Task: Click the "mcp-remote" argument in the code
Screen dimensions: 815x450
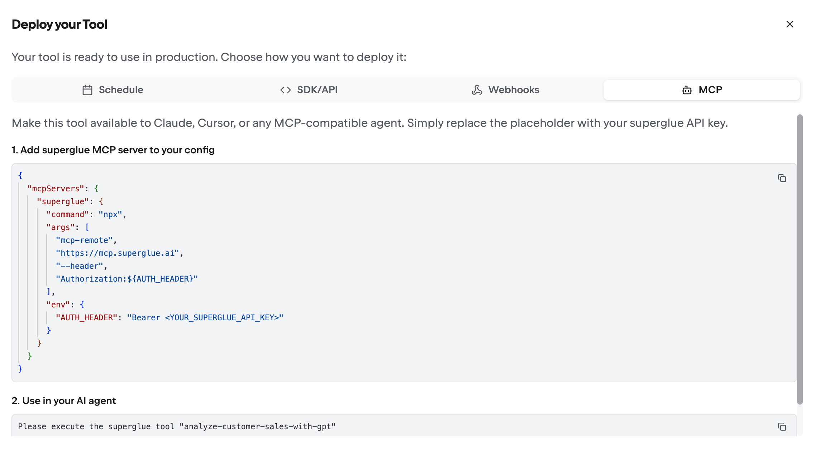Action: (84, 240)
